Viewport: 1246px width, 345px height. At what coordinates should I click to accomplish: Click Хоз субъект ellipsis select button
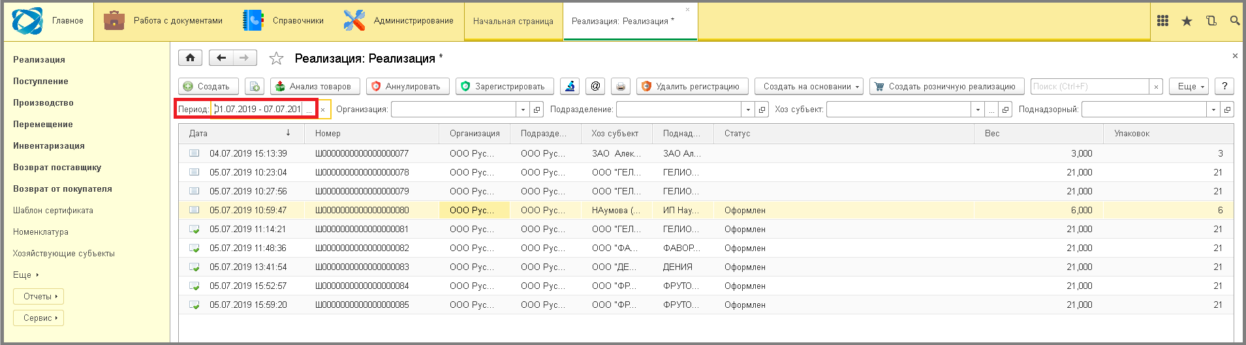pyautogui.click(x=991, y=110)
